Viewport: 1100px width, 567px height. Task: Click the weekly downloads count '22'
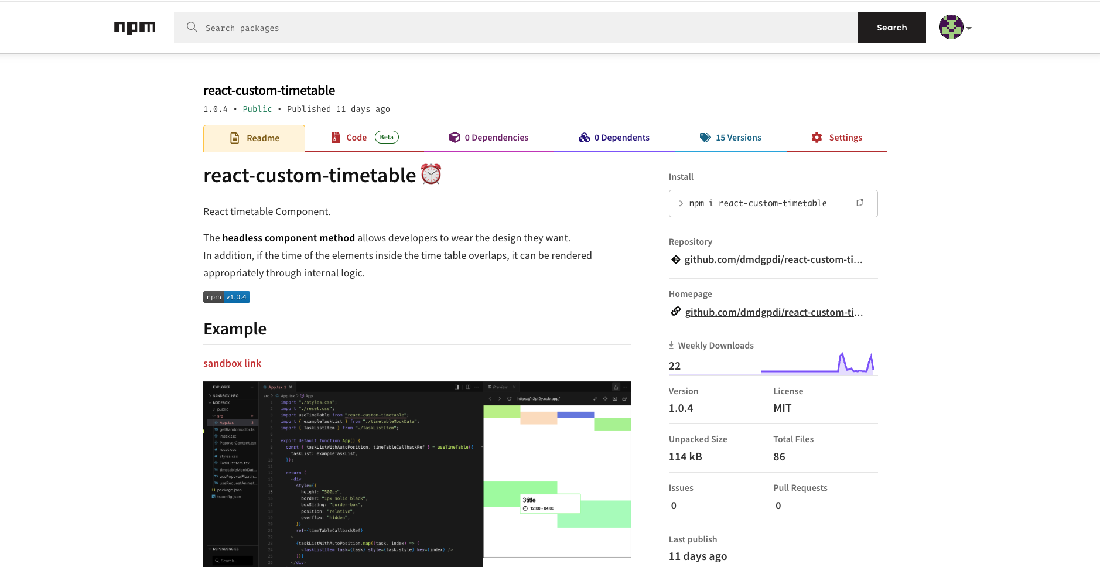pos(675,366)
